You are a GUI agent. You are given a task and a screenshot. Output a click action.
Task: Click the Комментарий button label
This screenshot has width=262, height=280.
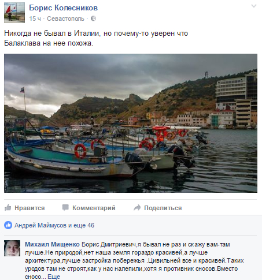(x=94, y=208)
